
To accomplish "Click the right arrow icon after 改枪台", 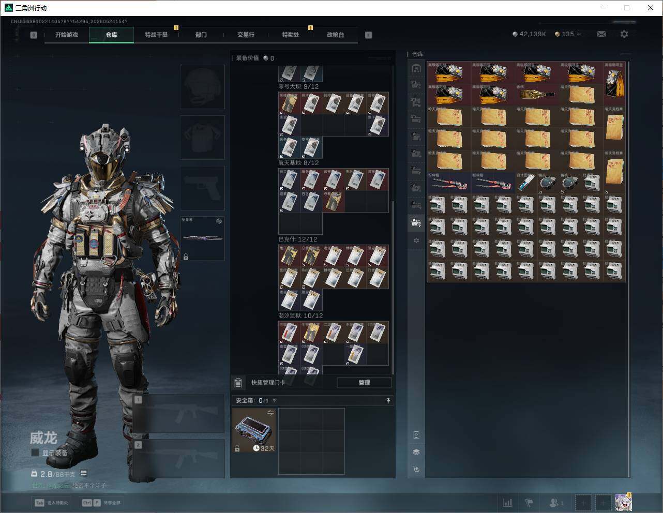I will click(368, 35).
